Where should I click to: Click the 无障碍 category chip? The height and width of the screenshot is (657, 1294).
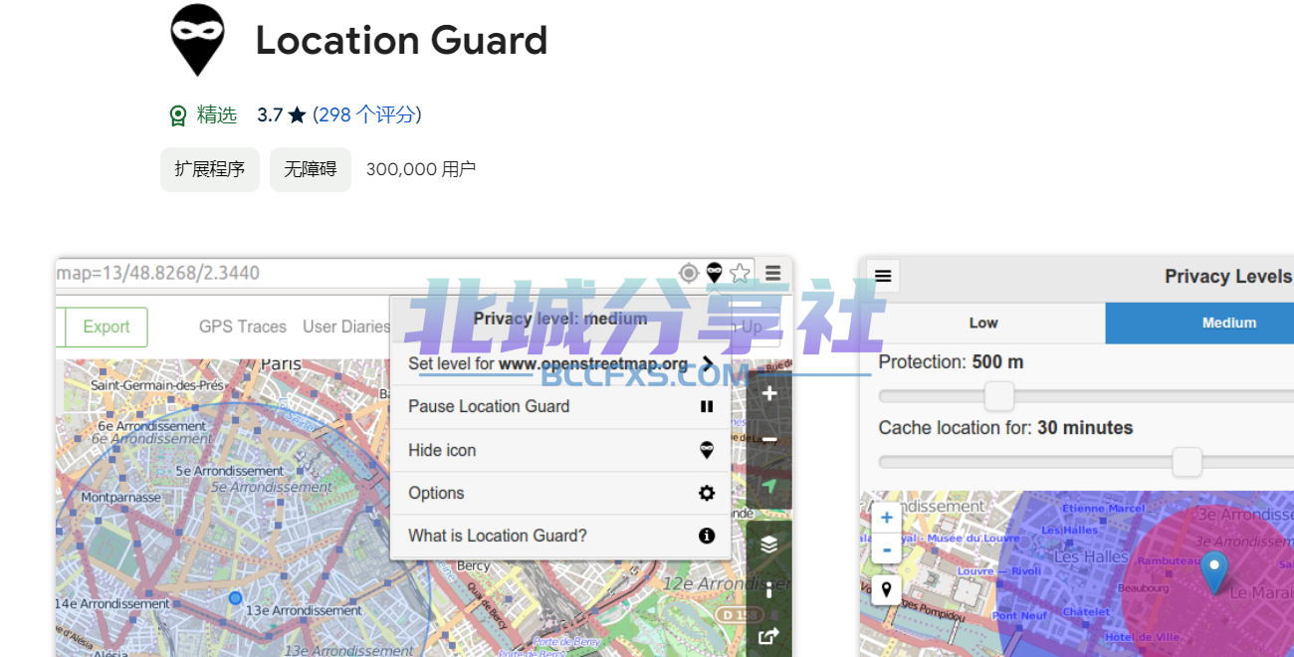click(311, 169)
